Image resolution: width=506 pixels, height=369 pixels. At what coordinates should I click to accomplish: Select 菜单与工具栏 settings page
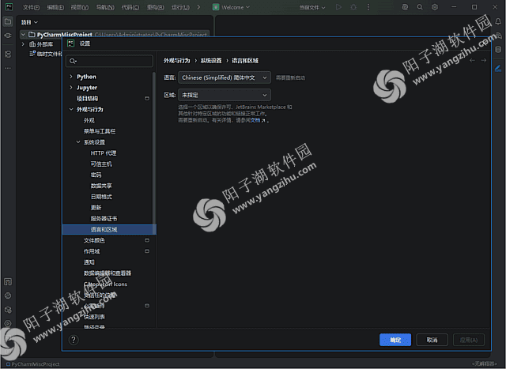(100, 131)
